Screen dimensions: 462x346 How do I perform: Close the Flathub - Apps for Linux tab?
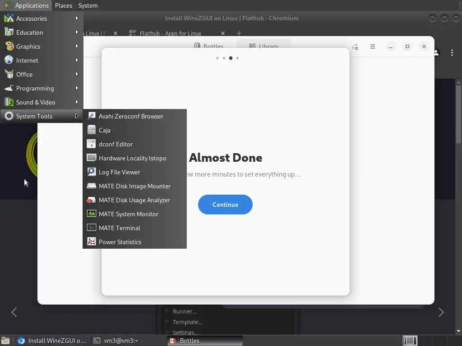(223, 33)
